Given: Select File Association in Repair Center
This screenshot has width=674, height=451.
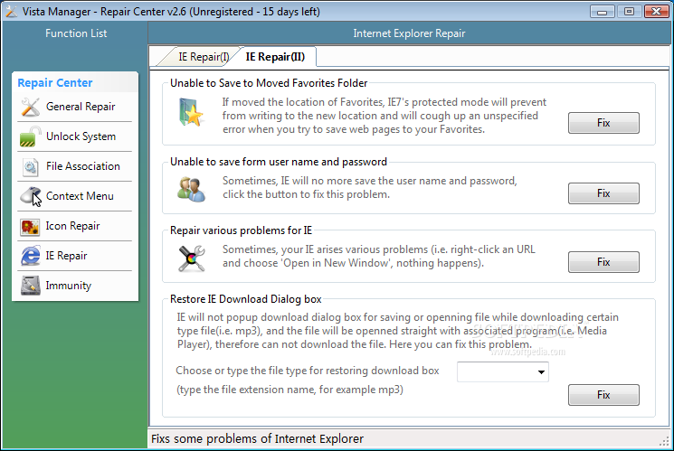Looking at the screenshot, I should [83, 166].
